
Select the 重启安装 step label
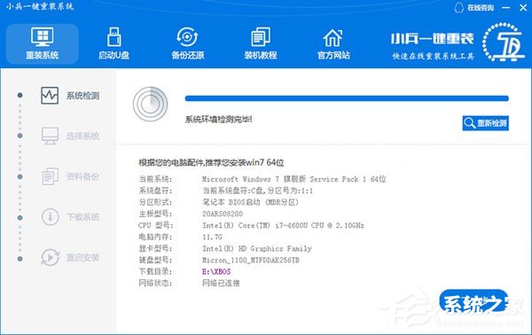click(82, 258)
